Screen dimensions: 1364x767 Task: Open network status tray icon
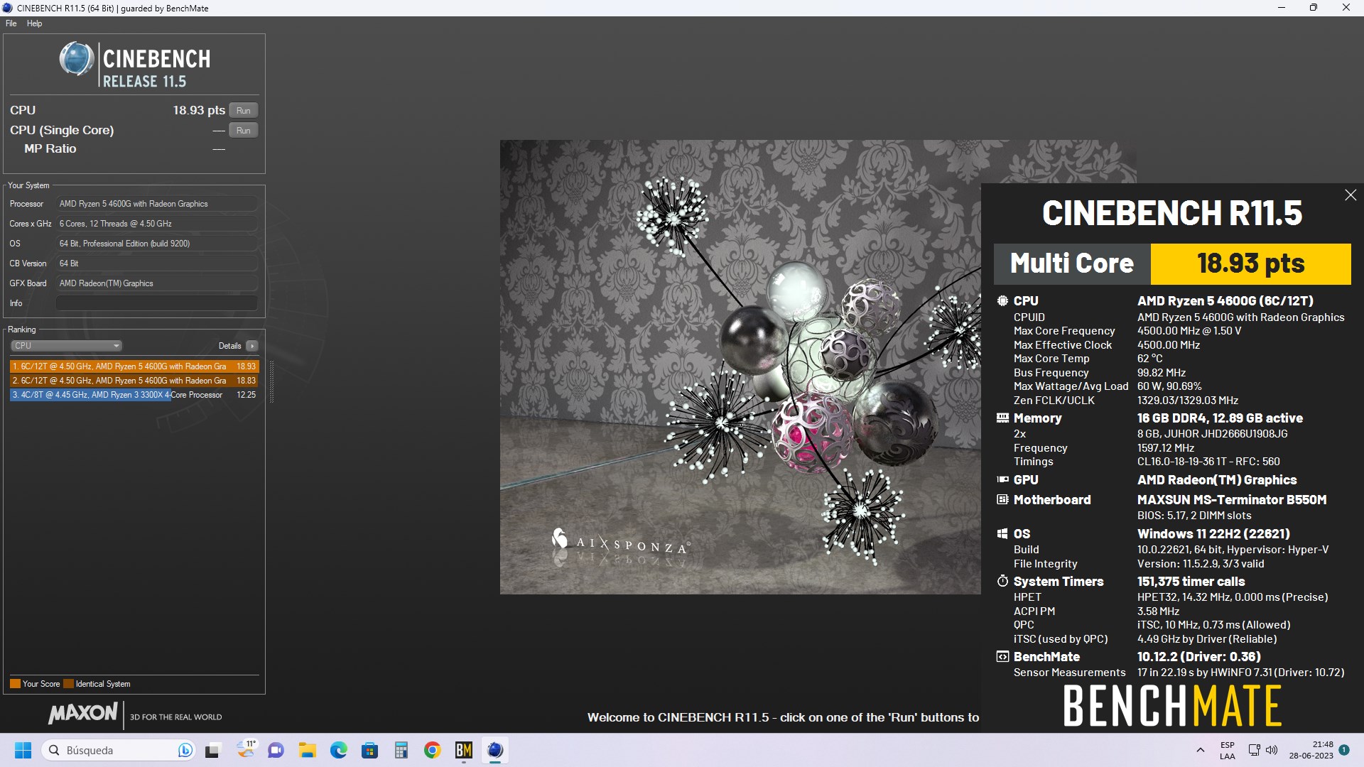click(1255, 750)
